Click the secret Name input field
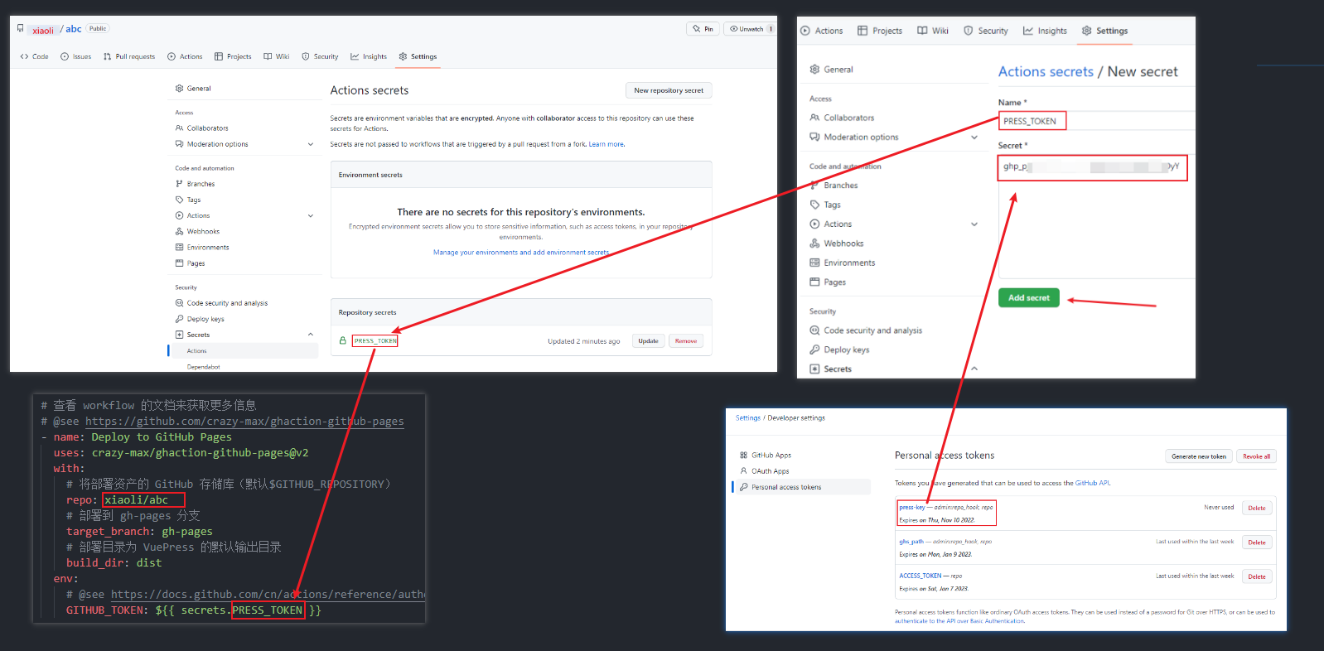The width and height of the screenshot is (1324, 651). (x=1096, y=121)
